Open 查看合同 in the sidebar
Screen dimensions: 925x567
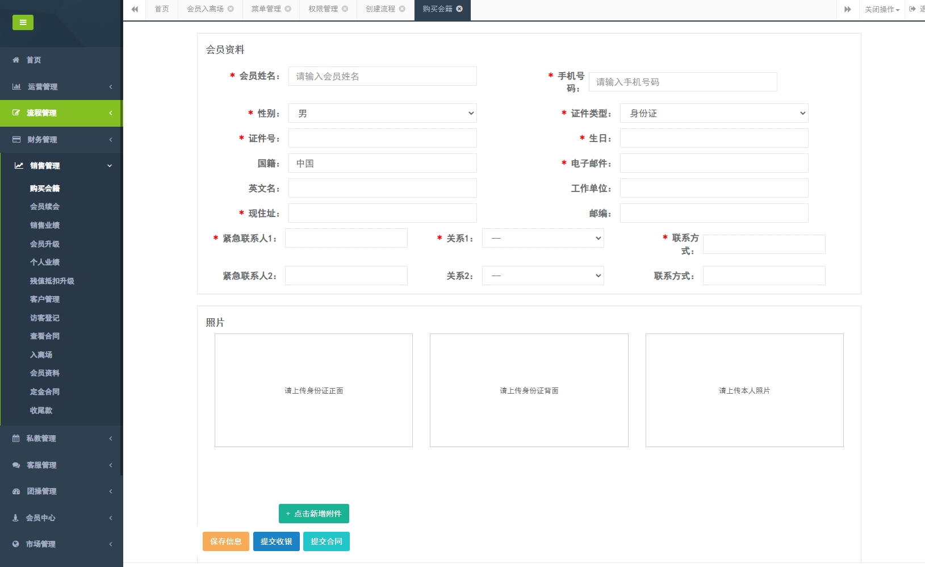click(x=45, y=336)
